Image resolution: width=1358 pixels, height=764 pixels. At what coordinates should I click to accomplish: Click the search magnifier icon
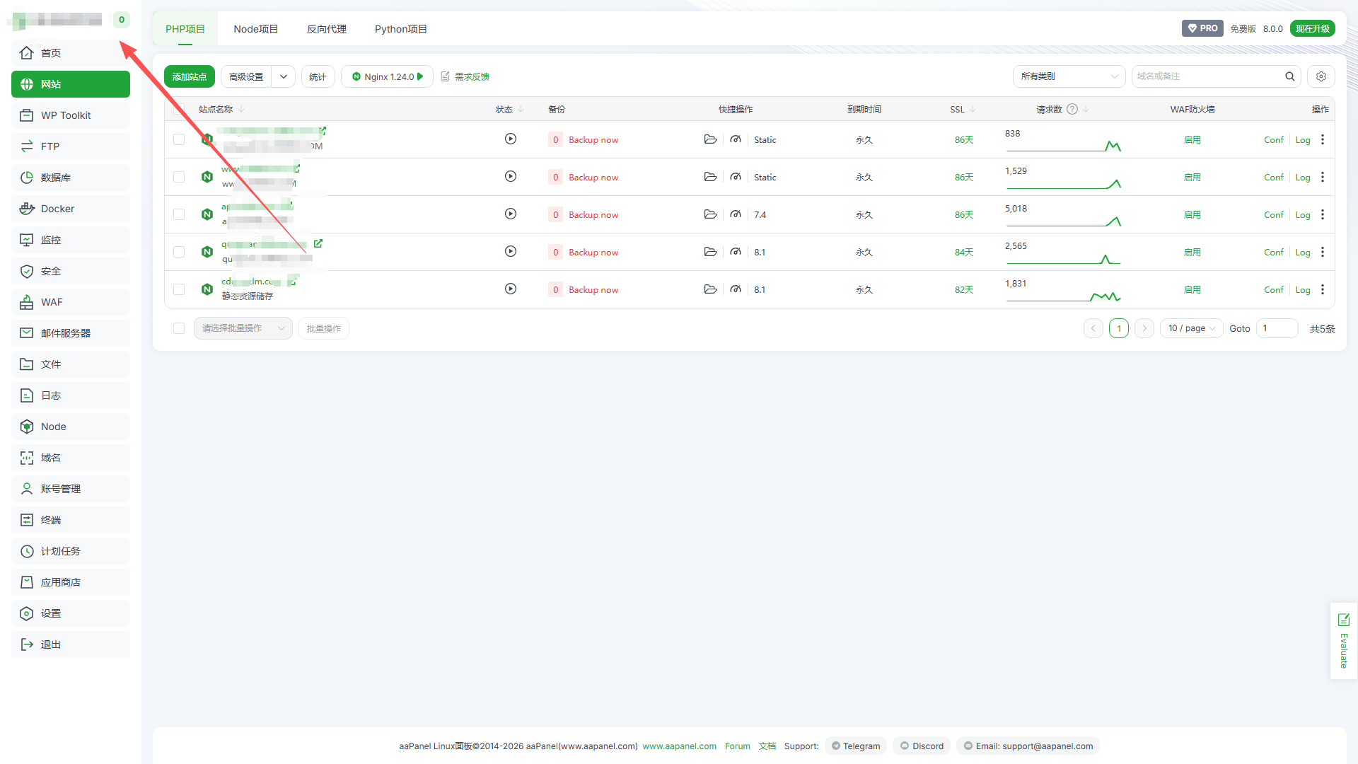[x=1289, y=76]
